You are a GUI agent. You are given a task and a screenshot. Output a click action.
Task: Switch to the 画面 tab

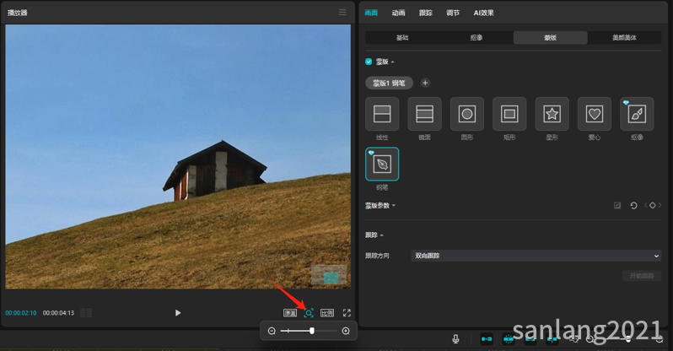371,13
